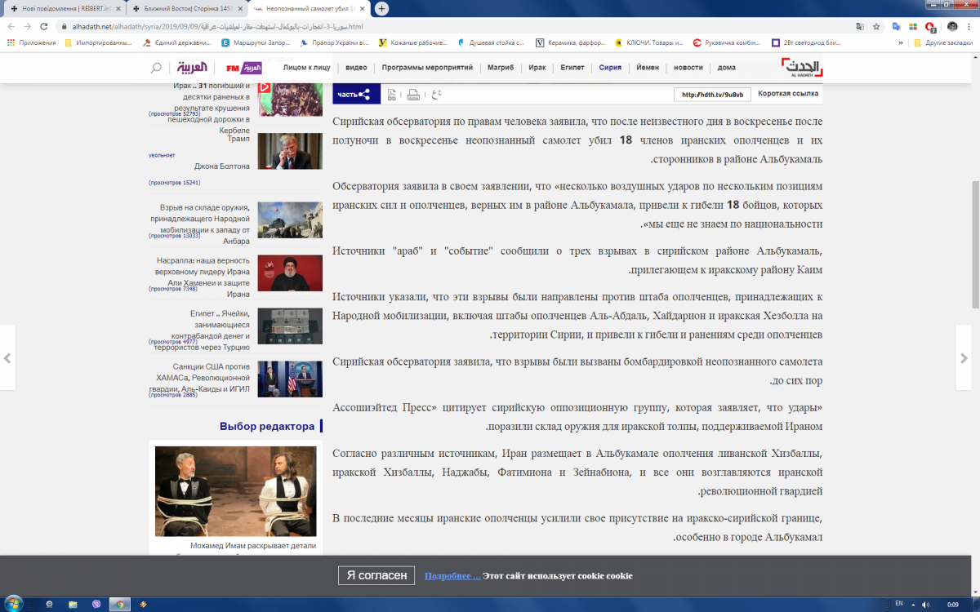The image size is (980, 612).
Task: Click the short link URL field
Action: [711, 95]
